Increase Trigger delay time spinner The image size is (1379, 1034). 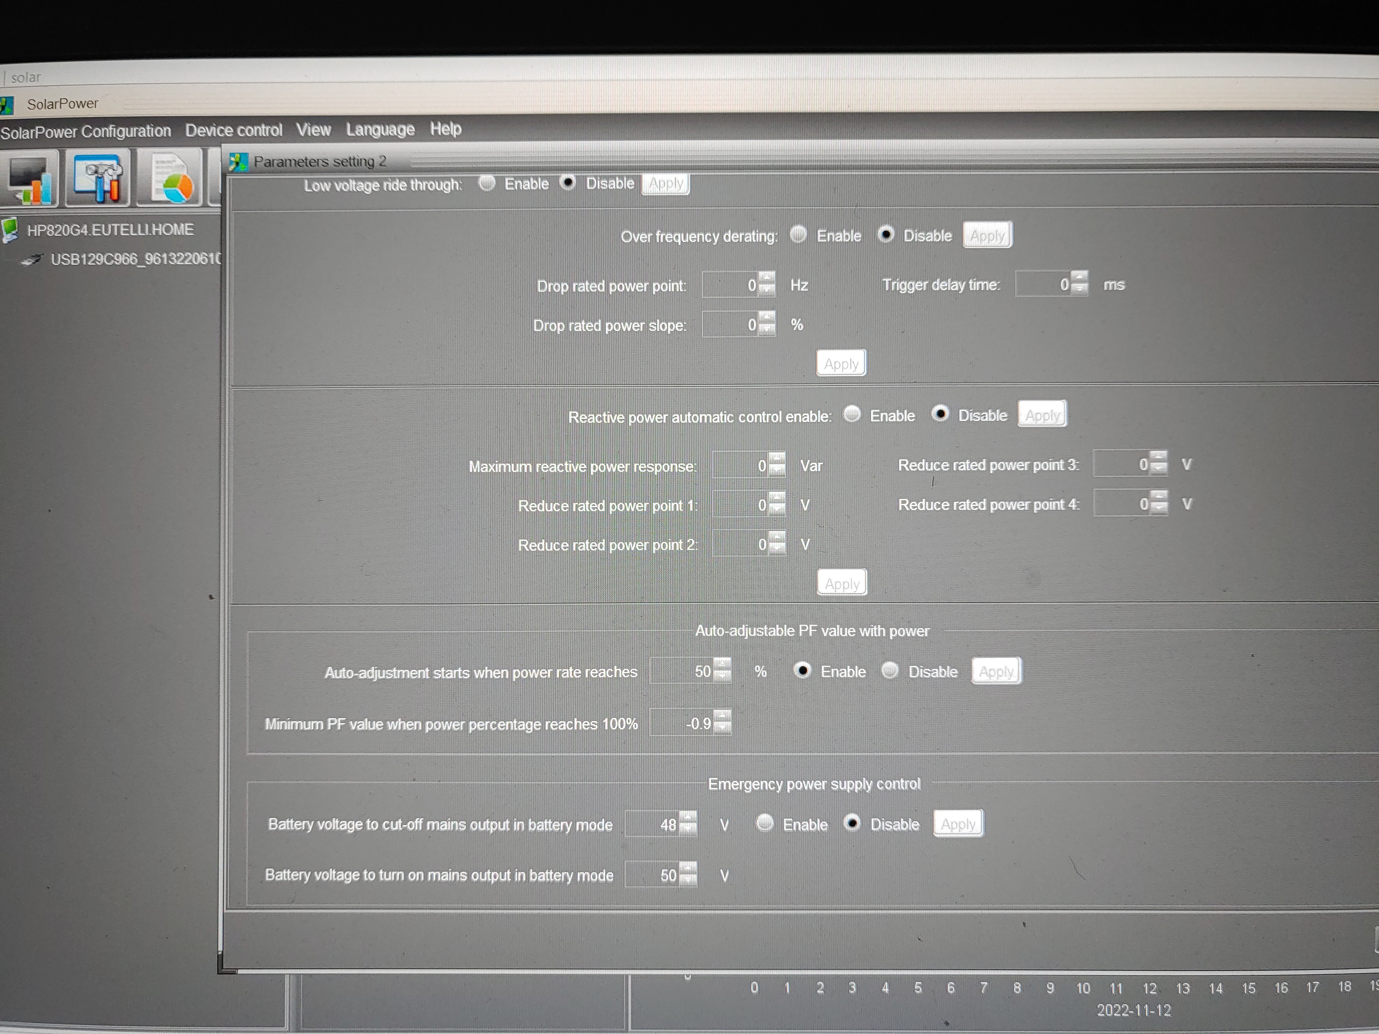pyautogui.click(x=1080, y=277)
